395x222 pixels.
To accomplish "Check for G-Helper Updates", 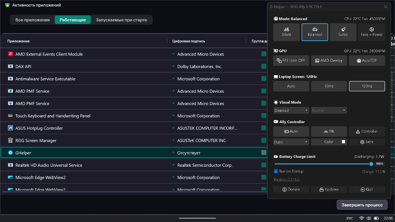I will tap(329, 189).
